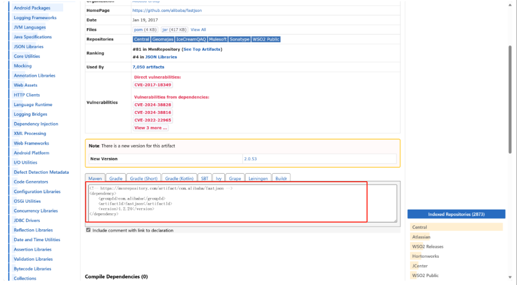The image size is (517, 285).
Task: Open Annotation Libraries category
Action: [34, 76]
